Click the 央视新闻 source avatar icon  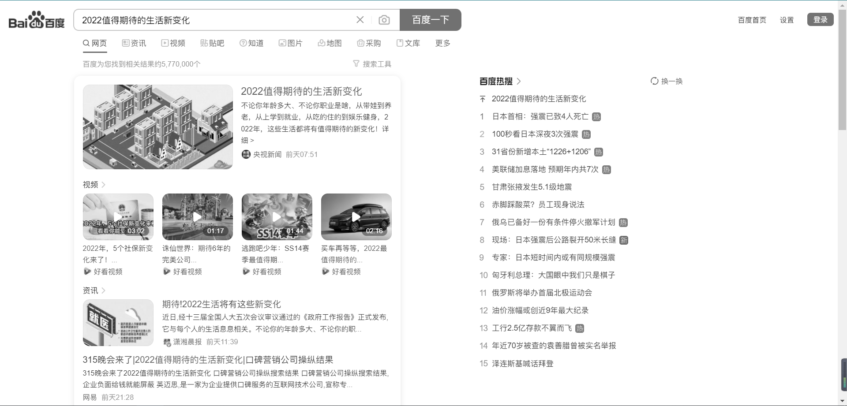point(246,154)
